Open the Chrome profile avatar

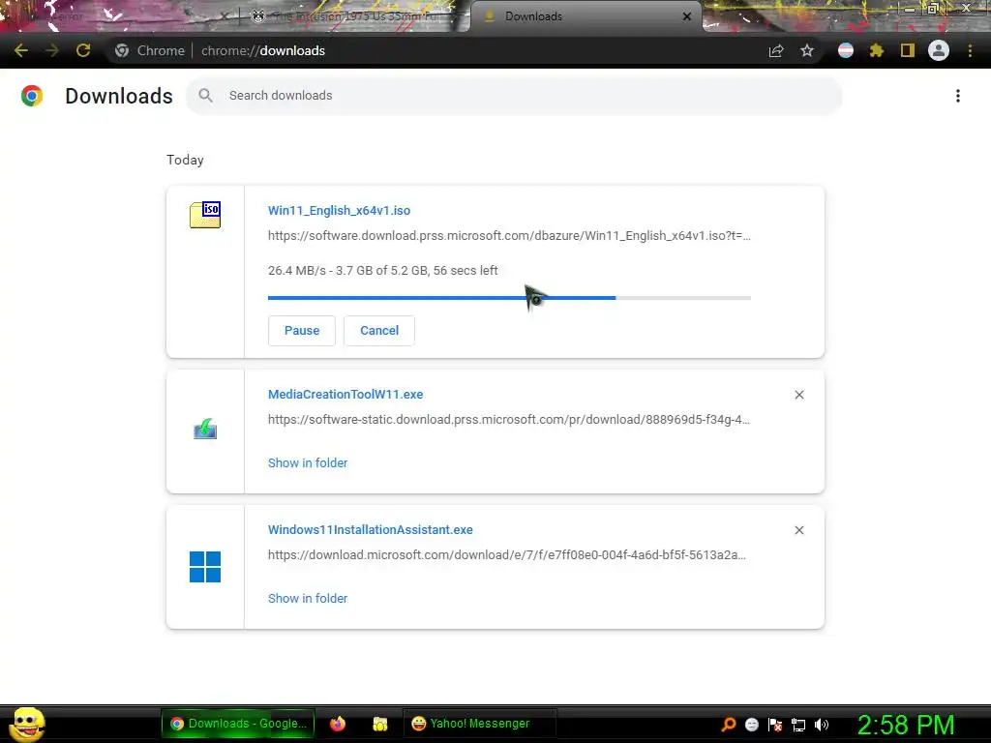click(x=939, y=50)
